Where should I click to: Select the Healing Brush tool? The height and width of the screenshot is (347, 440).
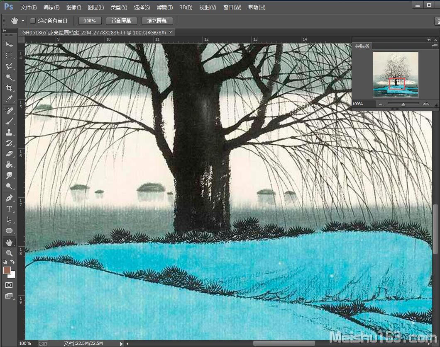(9, 111)
